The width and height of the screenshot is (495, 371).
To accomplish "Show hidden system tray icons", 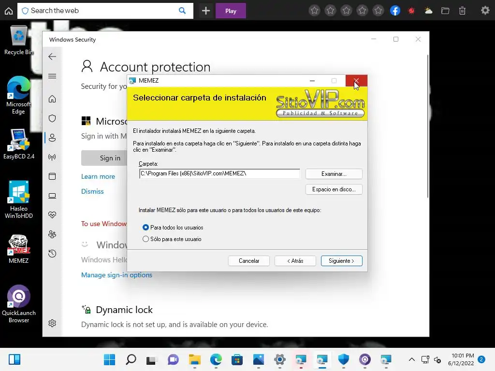I will pos(412,359).
